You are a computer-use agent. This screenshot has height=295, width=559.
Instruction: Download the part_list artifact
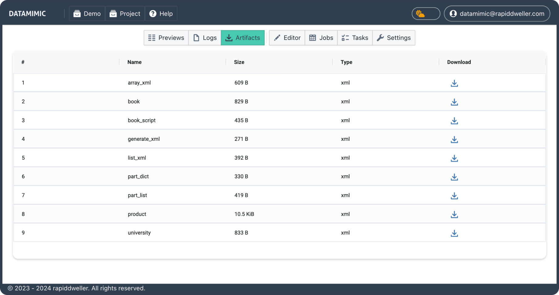[454, 196]
